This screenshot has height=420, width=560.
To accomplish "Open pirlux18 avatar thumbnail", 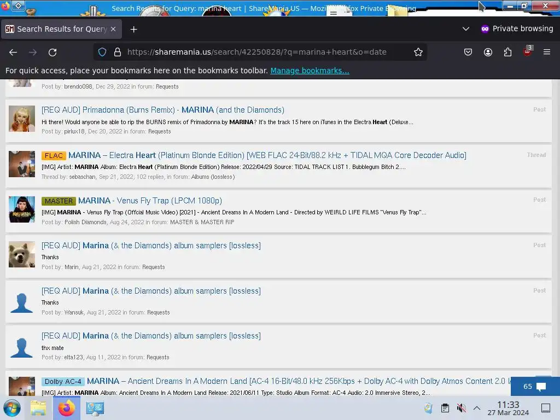I will (22, 119).
